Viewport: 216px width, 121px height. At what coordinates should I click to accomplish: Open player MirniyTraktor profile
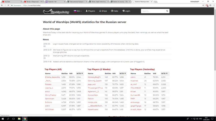51,95
